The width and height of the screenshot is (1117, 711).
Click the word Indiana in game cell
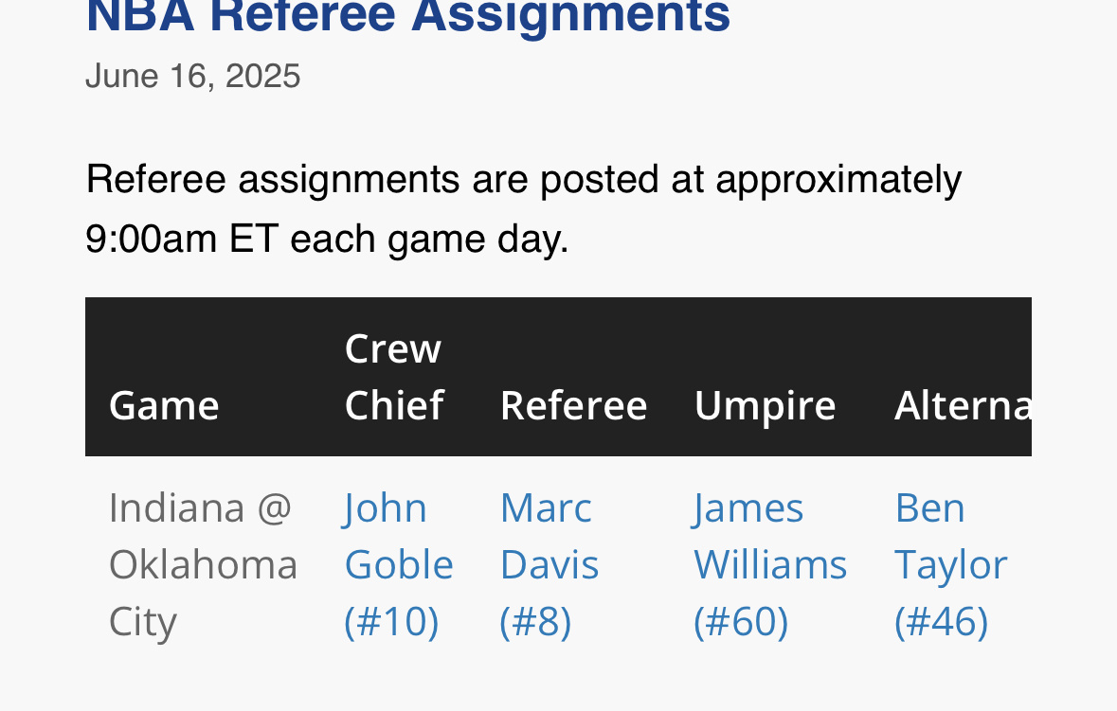pos(176,508)
